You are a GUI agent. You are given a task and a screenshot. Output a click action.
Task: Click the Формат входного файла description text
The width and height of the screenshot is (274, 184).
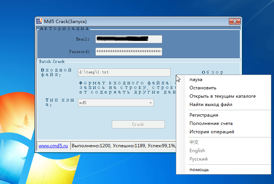(x=128, y=87)
